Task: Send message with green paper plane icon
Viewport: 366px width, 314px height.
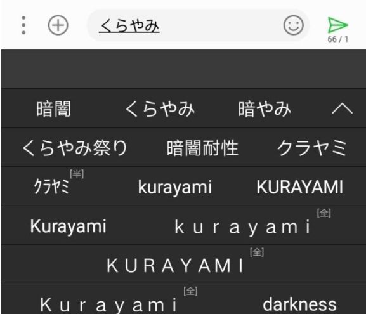Action: click(337, 25)
